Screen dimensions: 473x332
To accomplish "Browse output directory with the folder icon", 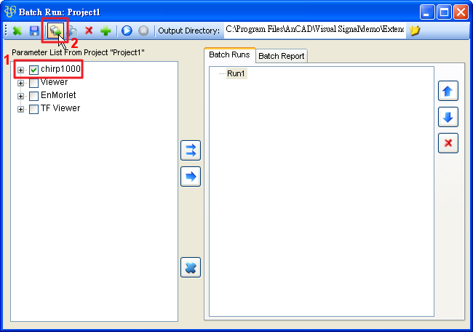I will [x=415, y=31].
